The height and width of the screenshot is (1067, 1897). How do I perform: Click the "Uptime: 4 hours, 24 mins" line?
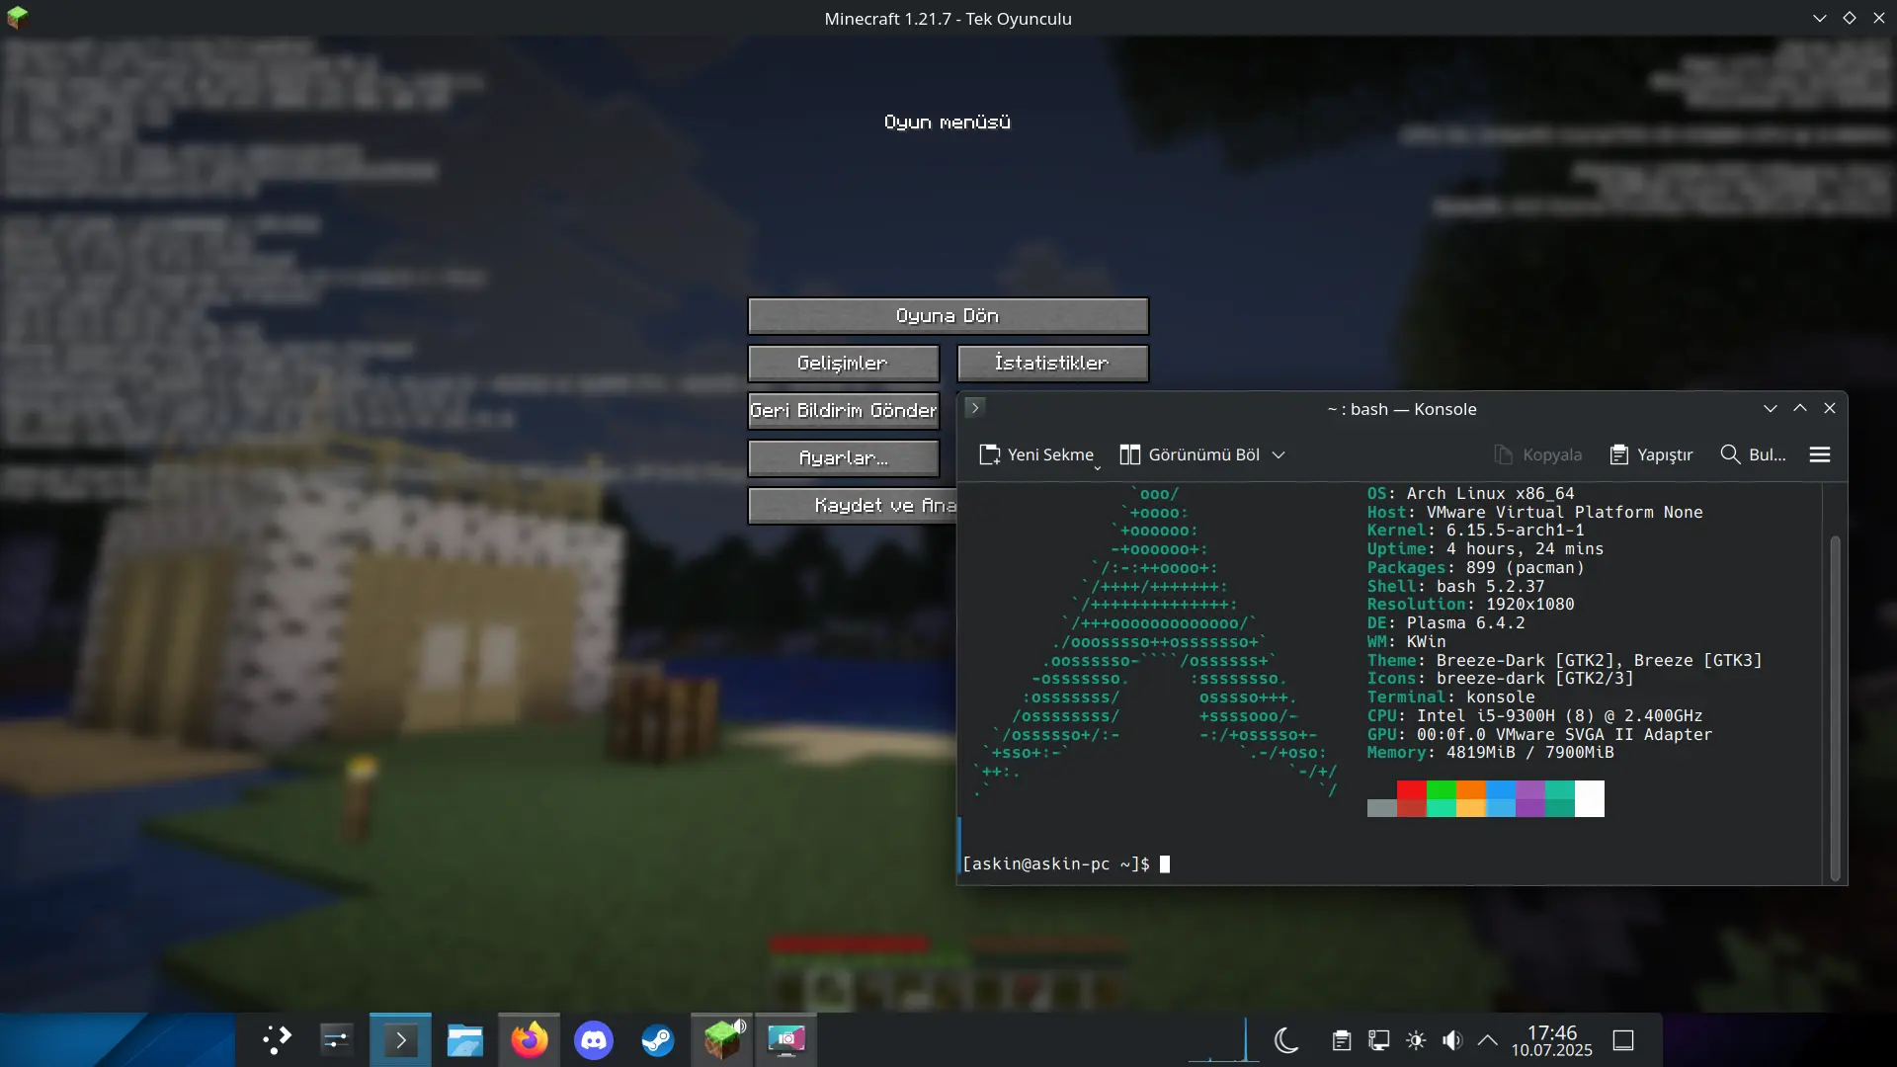point(1486,548)
